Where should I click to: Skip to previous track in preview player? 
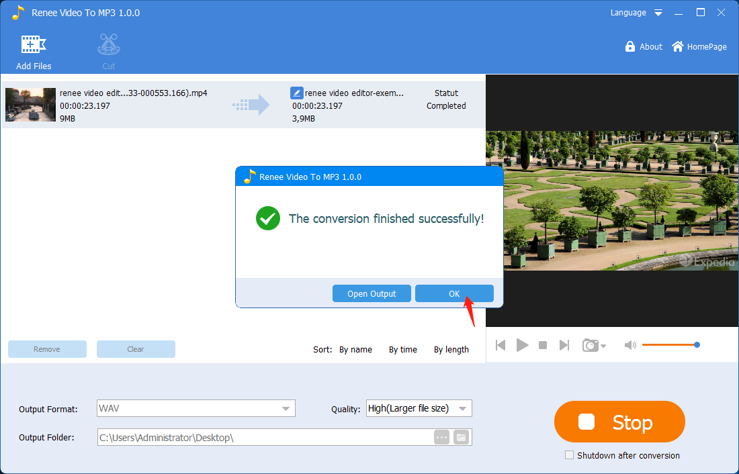click(x=501, y=345)
